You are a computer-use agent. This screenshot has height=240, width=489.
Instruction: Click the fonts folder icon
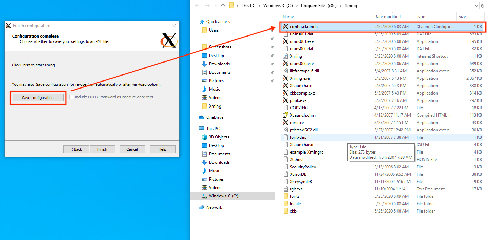click(x=286, y=196)
